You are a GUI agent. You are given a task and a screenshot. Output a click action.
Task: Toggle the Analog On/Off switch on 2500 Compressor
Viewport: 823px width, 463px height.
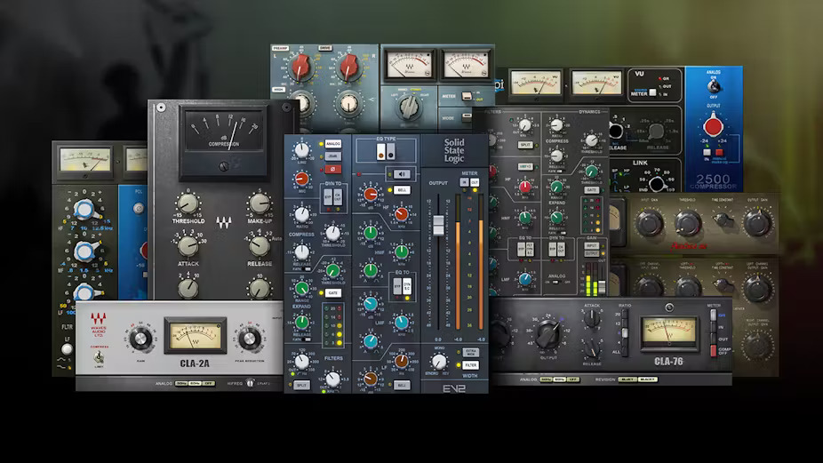713,87
